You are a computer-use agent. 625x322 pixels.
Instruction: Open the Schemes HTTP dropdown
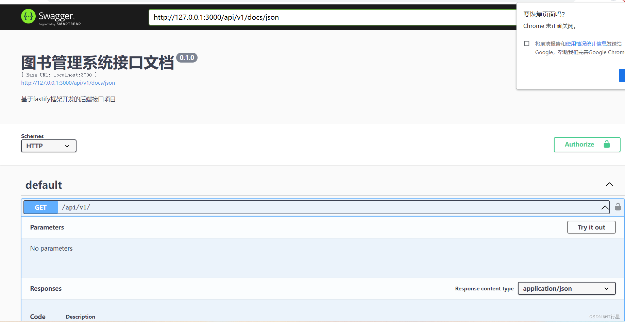click(x=48, y=146)
